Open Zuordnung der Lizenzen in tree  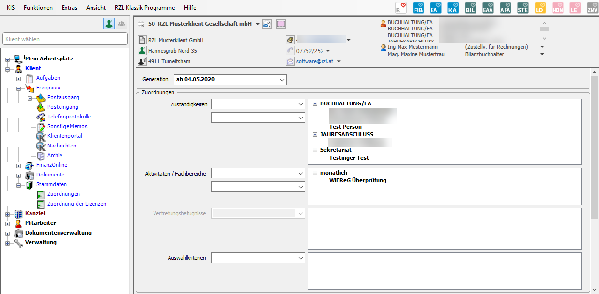pyautogui.click(x=77, y=204)
